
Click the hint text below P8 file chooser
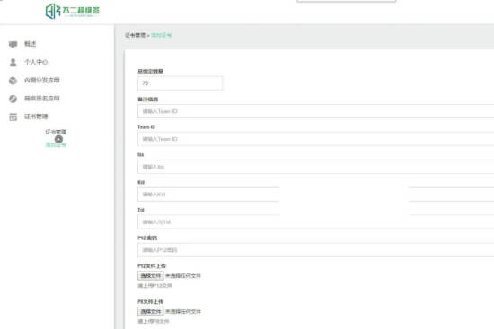pyautogui.click(x=154, y=321)
